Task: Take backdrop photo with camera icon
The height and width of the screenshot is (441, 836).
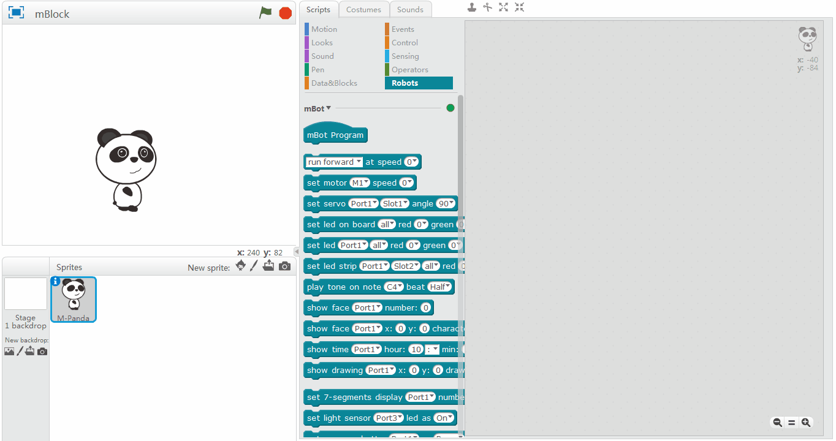Action: click(42, 352)
